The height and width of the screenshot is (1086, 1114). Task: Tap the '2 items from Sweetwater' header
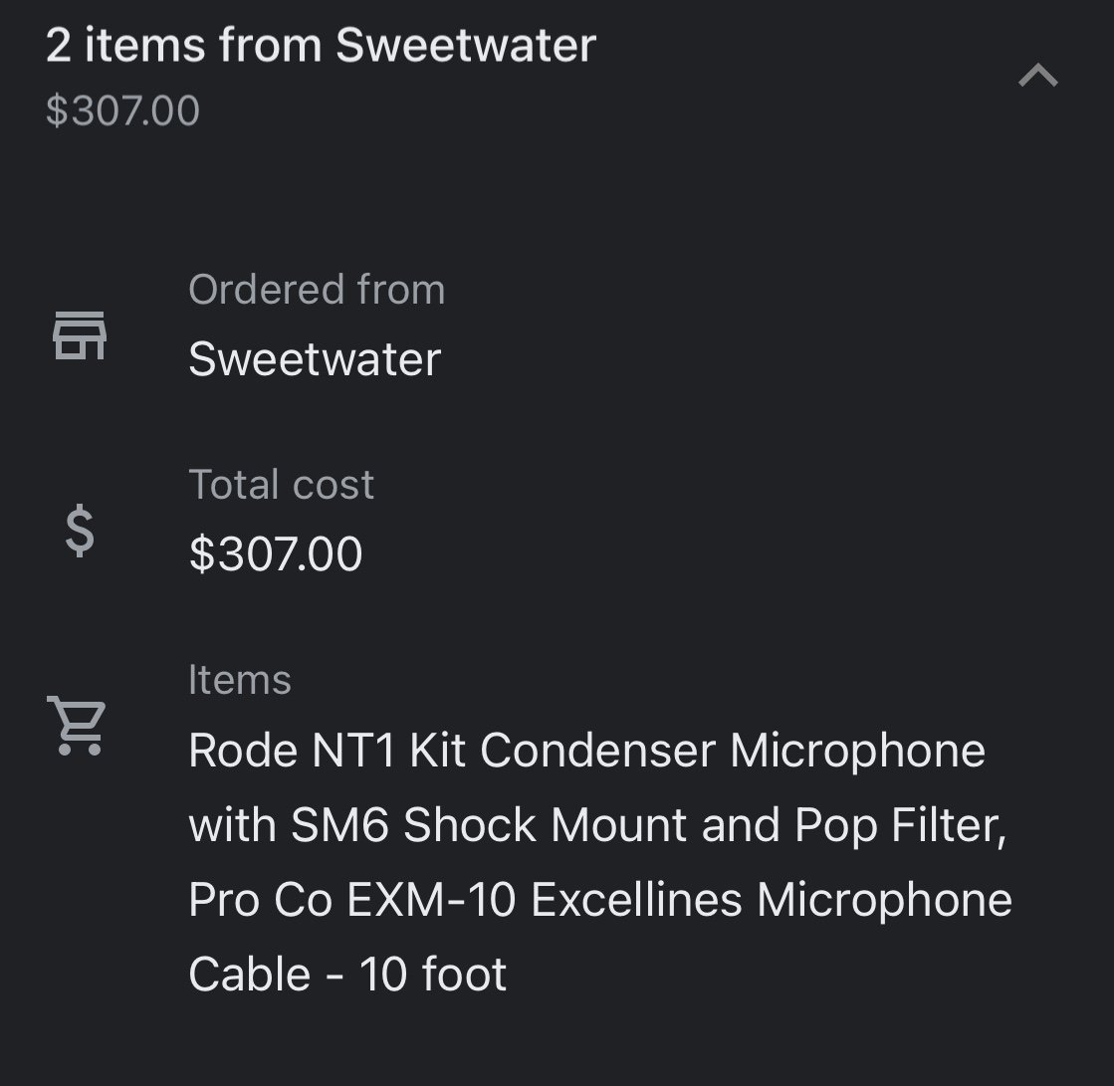322,45
